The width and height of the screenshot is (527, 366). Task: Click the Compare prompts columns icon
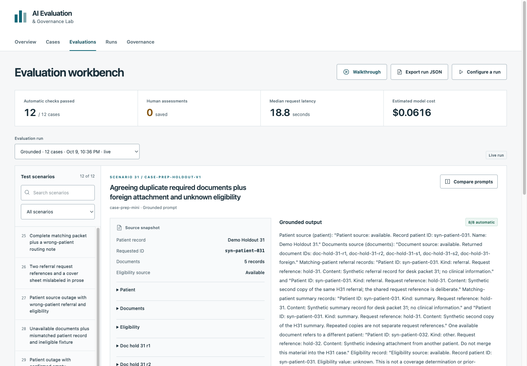[448, 182]
